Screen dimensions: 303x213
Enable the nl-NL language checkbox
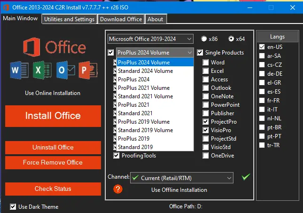[x=262, y=118]
